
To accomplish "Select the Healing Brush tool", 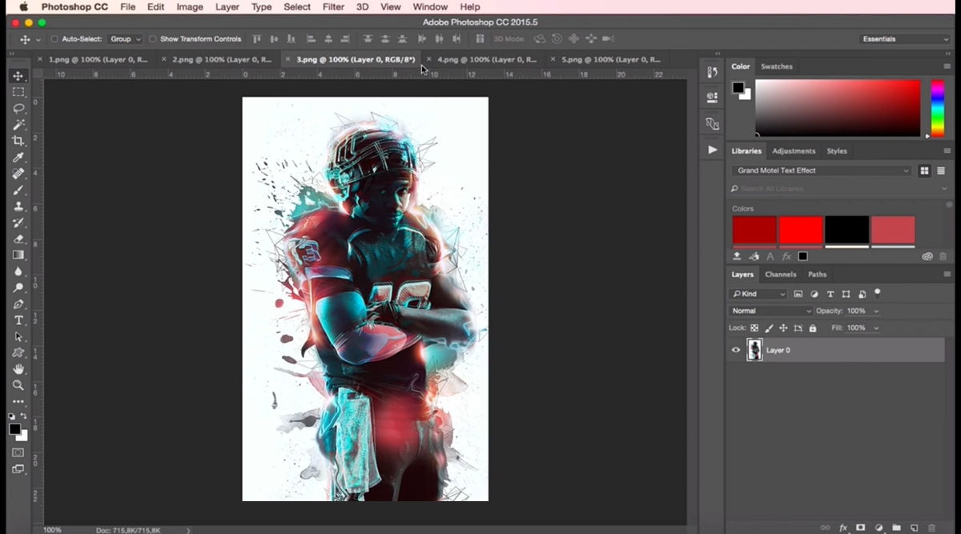I will [18, 174].
